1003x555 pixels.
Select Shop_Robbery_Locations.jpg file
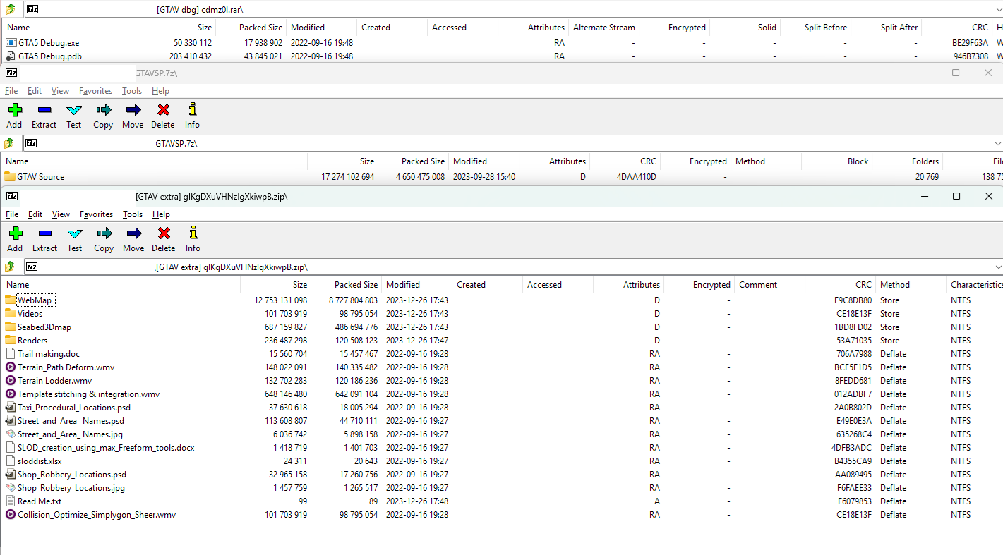point(71,487)
